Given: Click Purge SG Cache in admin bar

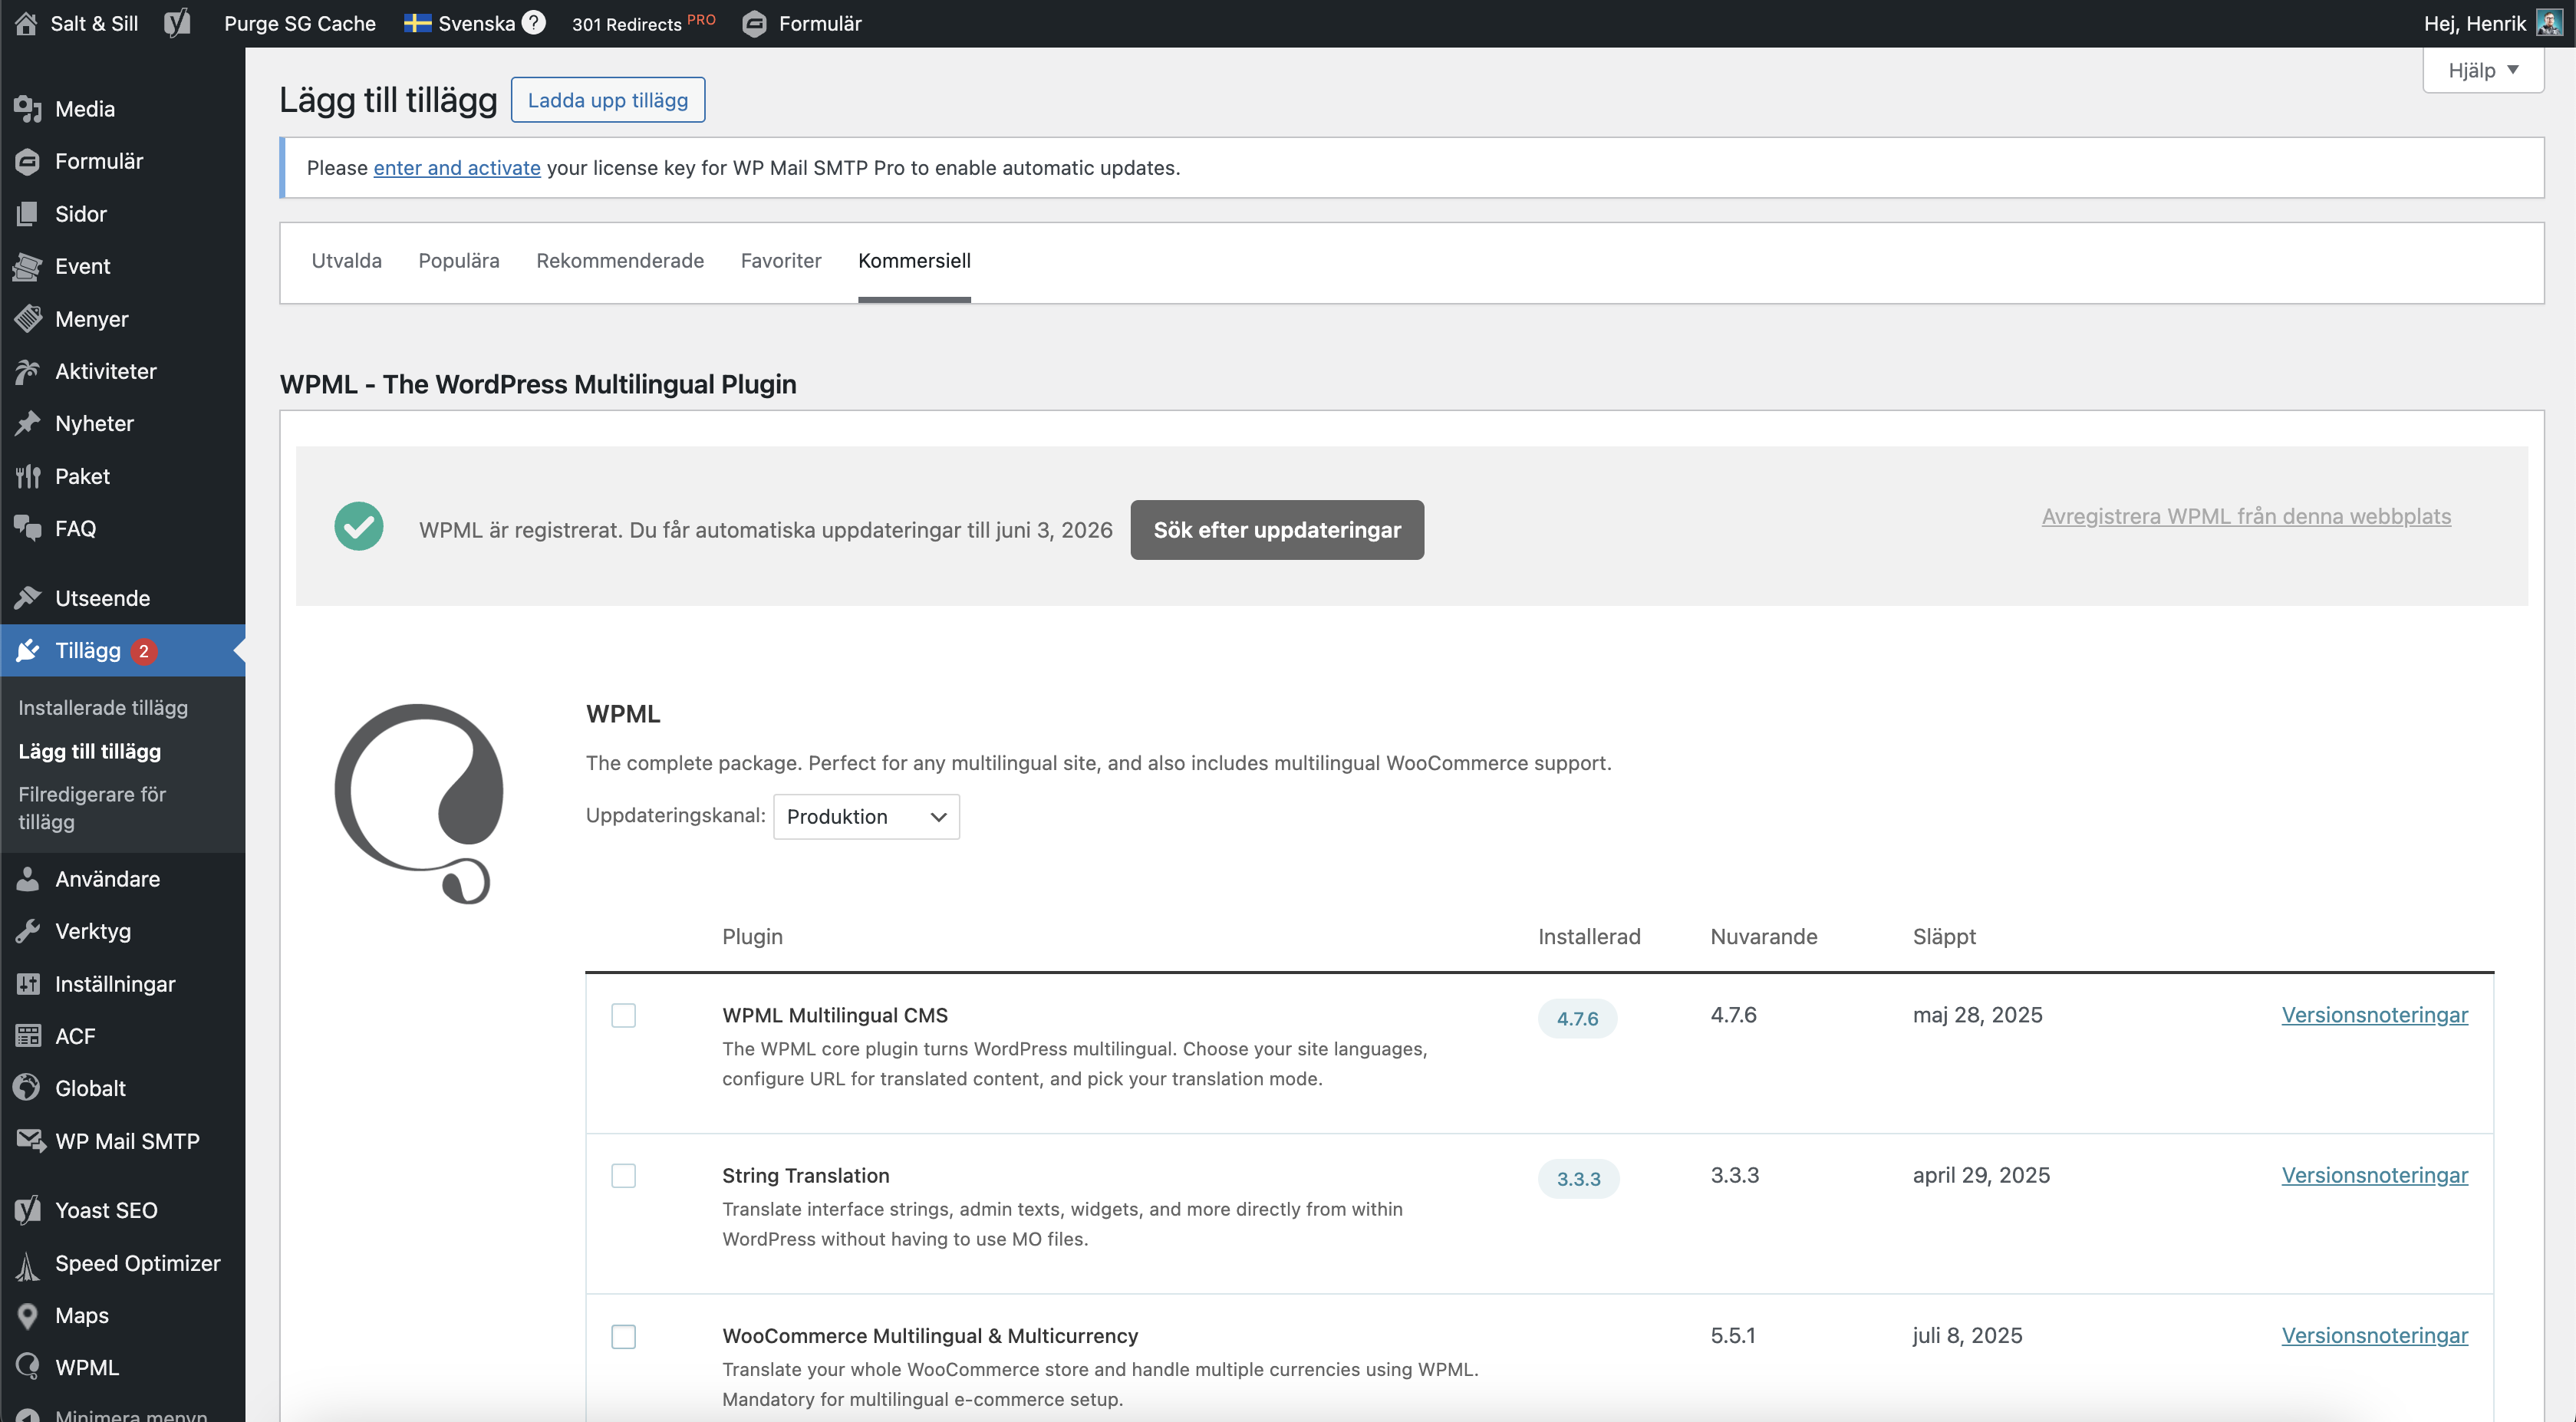Looking at the screenshot, I should (x=300, y=23).
